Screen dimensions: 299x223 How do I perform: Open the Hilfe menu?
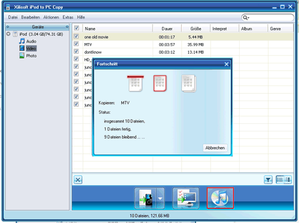pyautogui.click(x=81, y=17)
